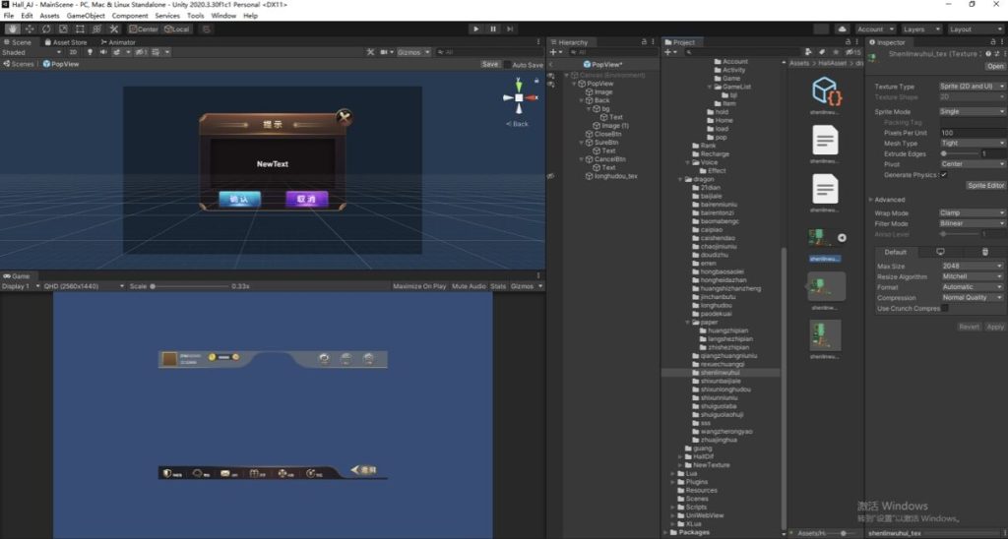
Task: Adjust the Game view Scale slider
Action: [x=154, y=286]
